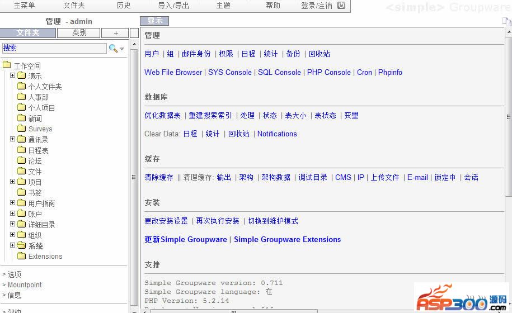Expand the 系统 folder
The width and height of the screenshot is (512, 313).
pos(12,245)
